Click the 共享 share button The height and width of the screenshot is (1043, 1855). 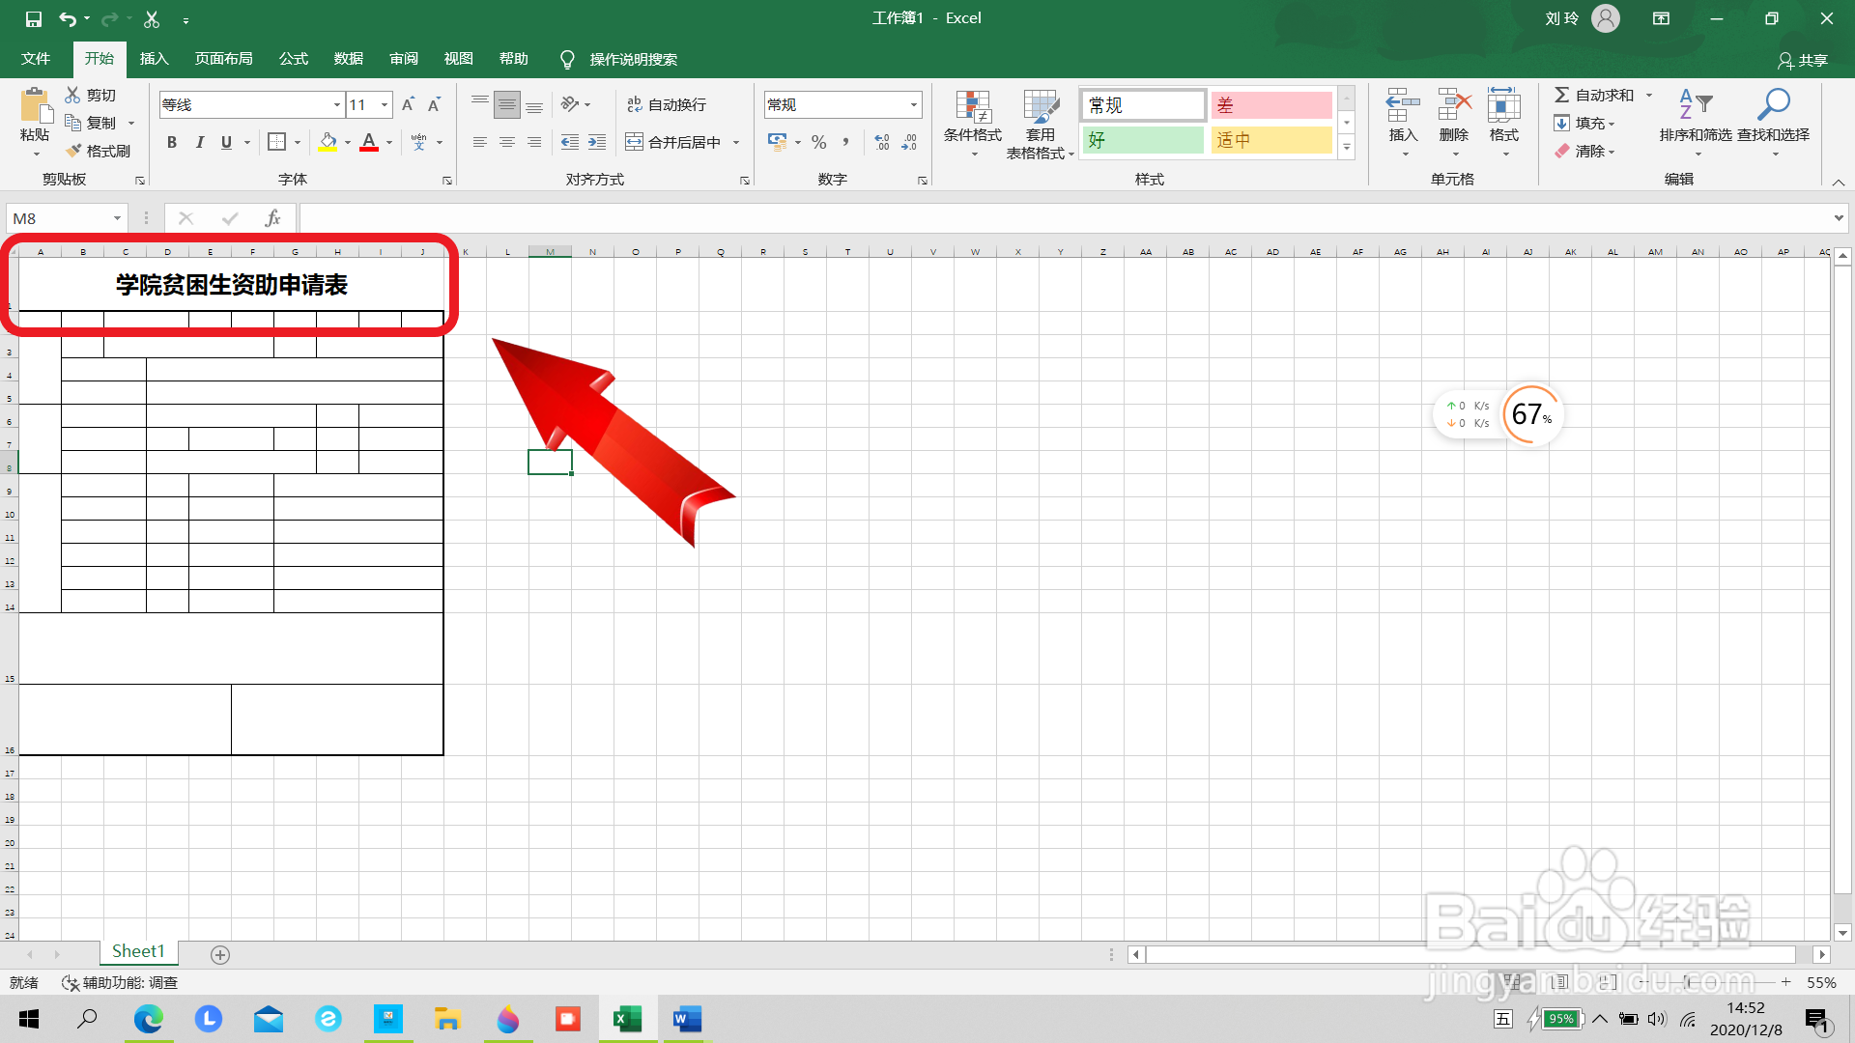coord(1803,60)
